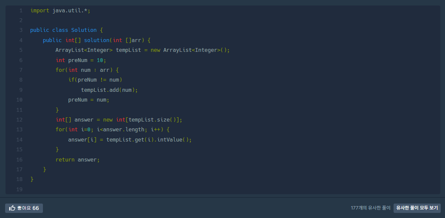Click 'answer[i] = tempList.get(i).intValue();' line

pyautogui.click(x=130, y=140)
